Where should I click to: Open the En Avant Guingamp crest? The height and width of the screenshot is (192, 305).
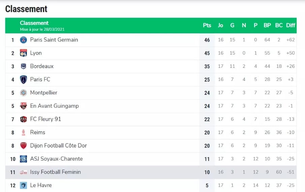23,106
